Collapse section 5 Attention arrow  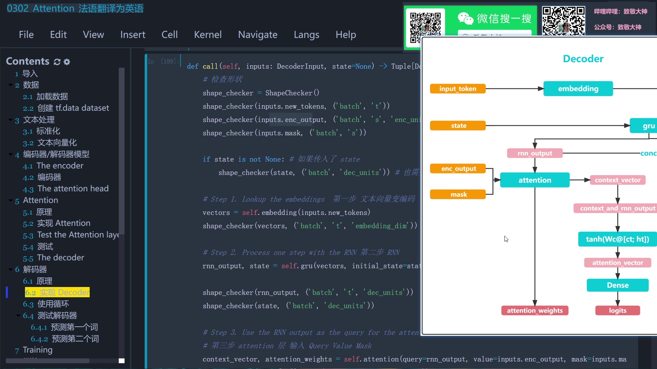(11, 200)
